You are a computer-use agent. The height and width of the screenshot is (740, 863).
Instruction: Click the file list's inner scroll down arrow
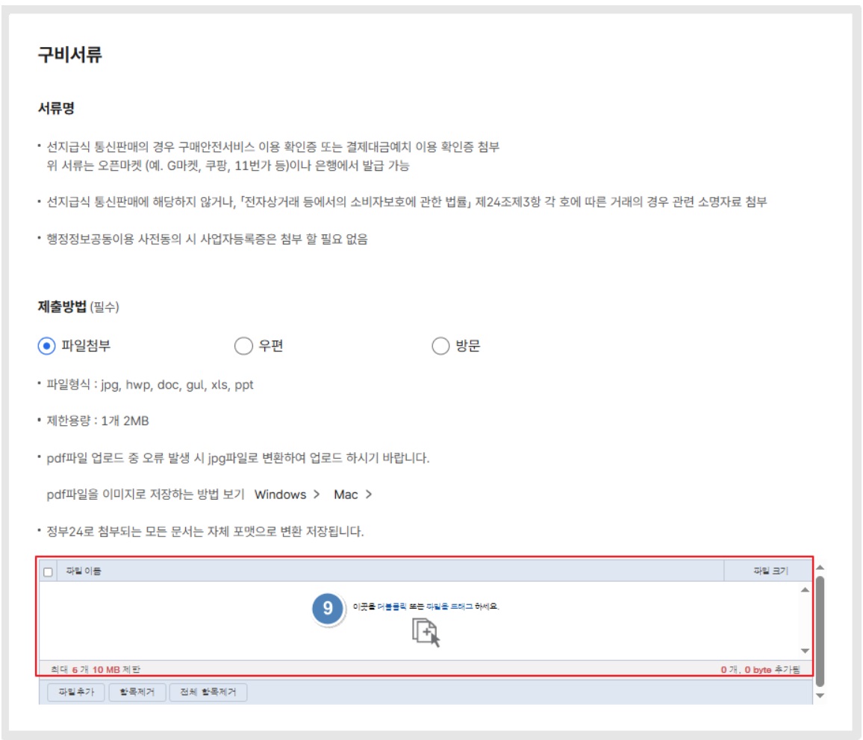[x=805, y=651]
